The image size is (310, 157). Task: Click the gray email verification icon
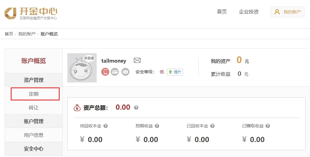tap(125, 72)
